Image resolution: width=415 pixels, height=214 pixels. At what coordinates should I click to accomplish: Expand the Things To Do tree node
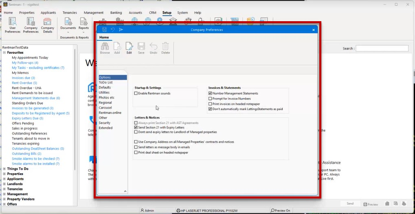[x=4, y=169]
